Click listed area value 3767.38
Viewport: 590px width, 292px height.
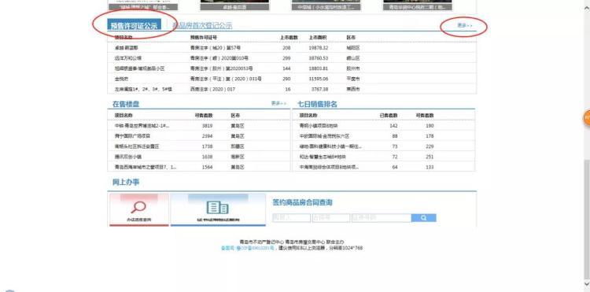click(320, 89)
